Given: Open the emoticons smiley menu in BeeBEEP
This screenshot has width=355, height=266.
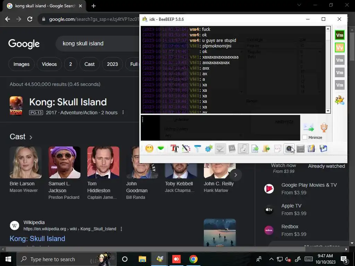Looking at the screenshot, I should pyautogui.click(x=149, y=149).
